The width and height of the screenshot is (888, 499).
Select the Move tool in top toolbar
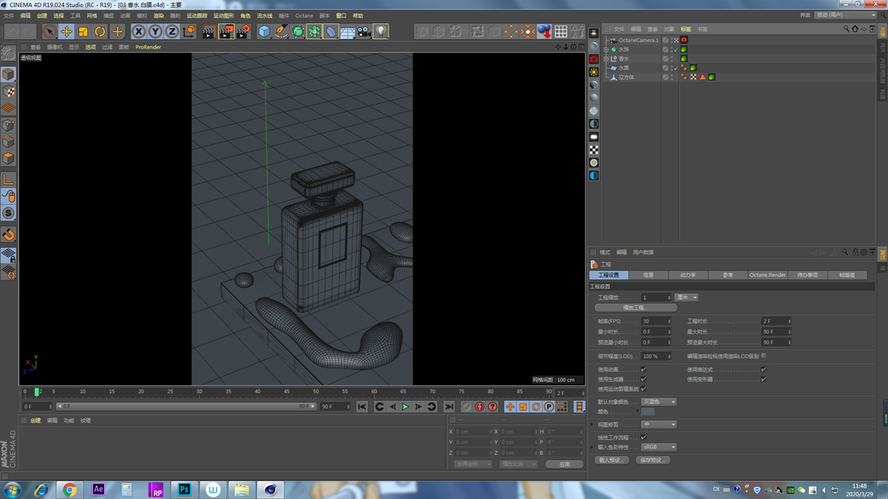click(x=67, y=32)
